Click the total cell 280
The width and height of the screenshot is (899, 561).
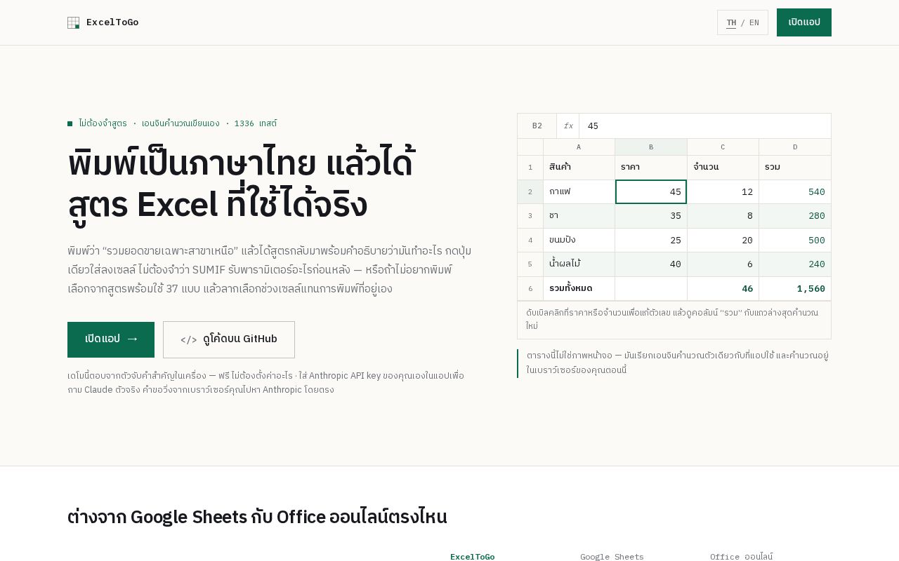pos(795,216)
